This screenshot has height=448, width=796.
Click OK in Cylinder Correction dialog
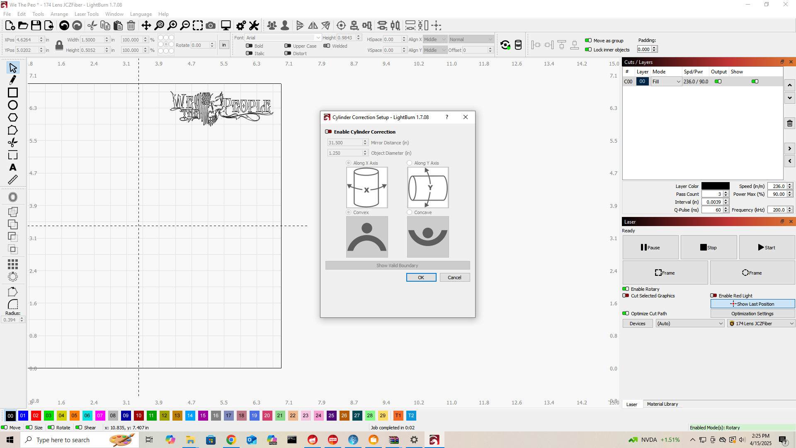[421, 278]
